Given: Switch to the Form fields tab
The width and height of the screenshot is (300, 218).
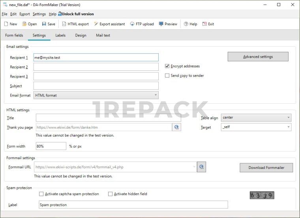Looking at the screenshot, I should pyautogui.click(x=14, y=35).
